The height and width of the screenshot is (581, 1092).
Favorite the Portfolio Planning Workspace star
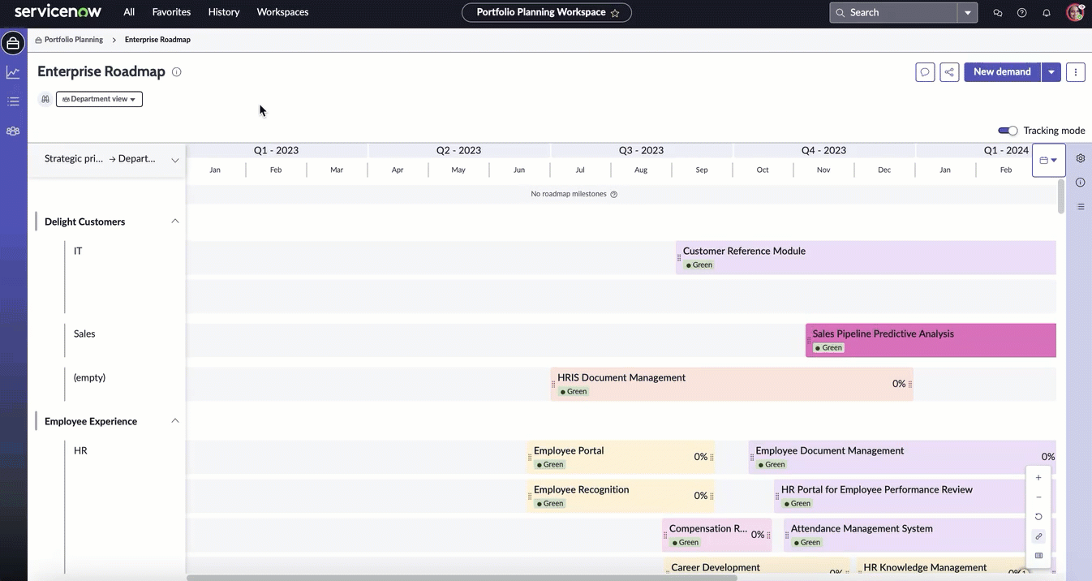[615, 13]
